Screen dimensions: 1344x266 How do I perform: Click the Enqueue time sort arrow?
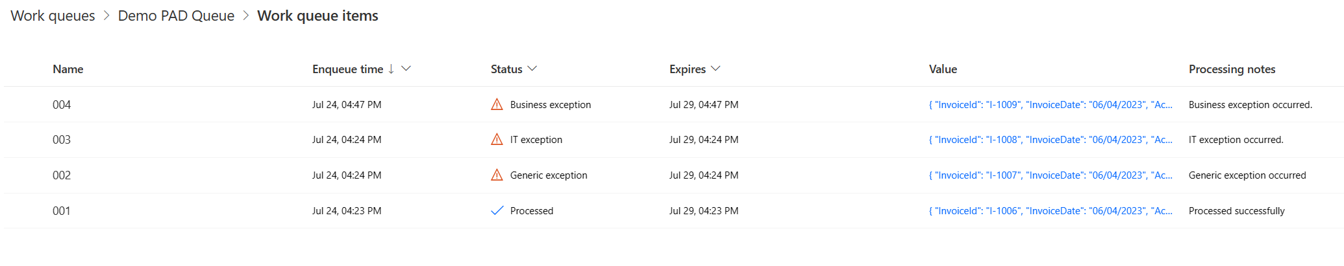[x=391, y=69]
